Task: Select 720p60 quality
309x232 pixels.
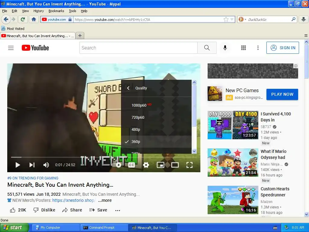Action: coord(156,118)
